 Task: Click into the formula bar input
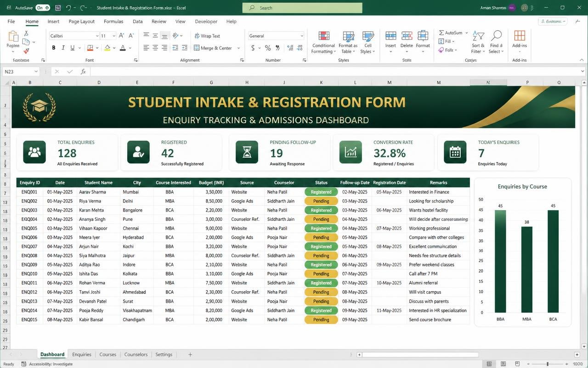pyautogui.click(x=334, y=71)
